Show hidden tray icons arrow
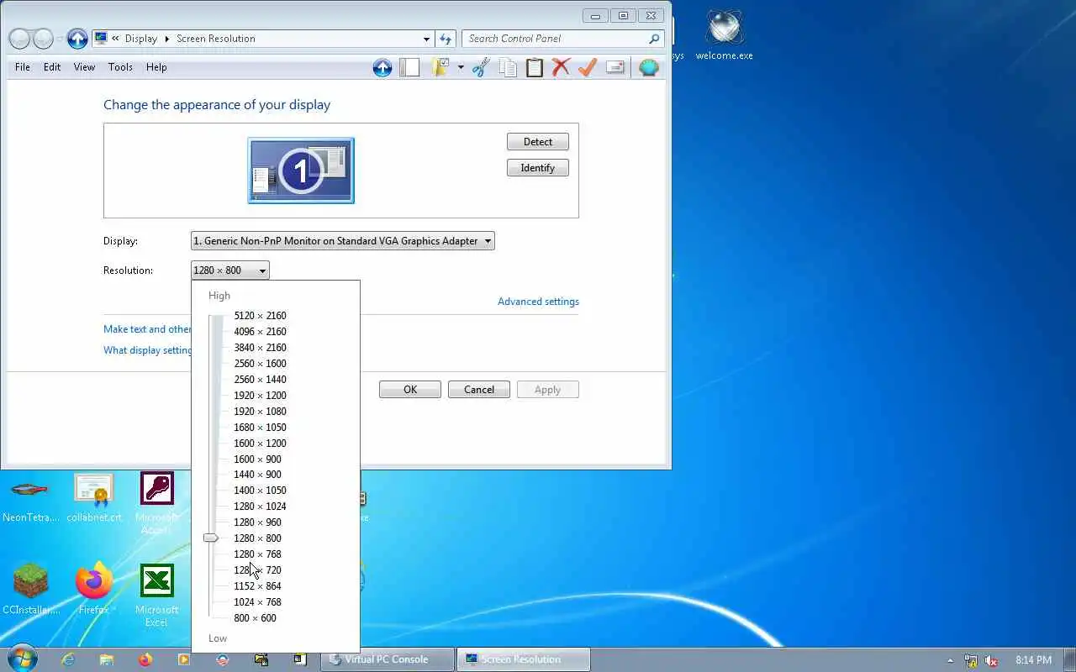1076x672 pixels. (950, 660)
